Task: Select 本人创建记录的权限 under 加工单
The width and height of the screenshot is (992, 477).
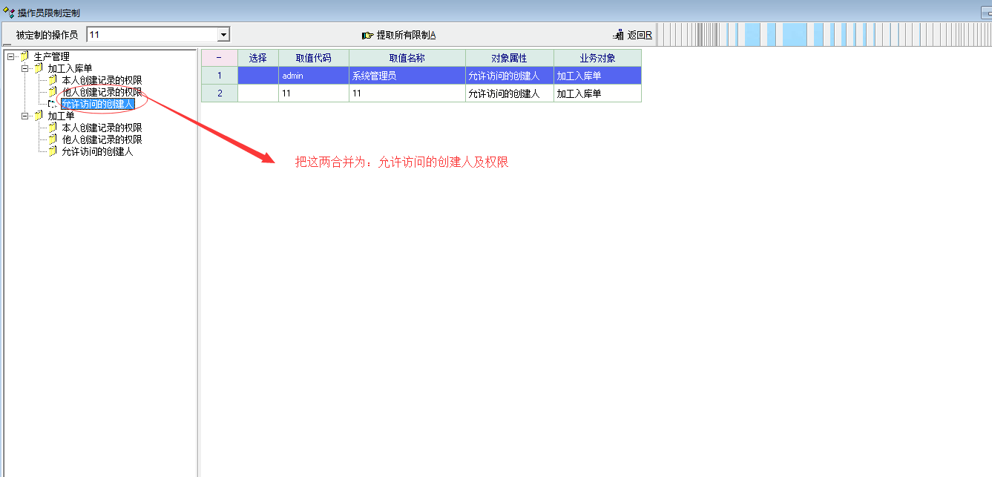Action: coord(102,128)
